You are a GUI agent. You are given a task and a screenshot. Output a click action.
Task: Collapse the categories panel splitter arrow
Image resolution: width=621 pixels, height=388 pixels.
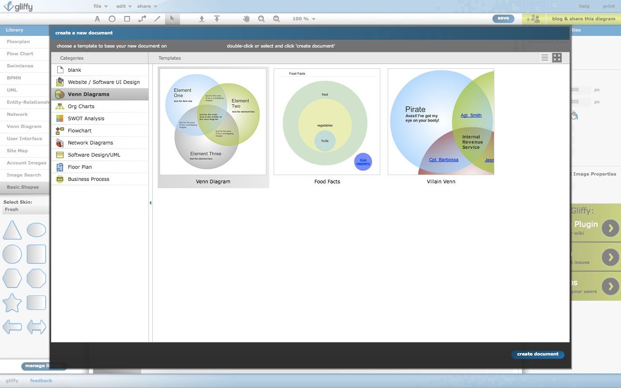[150, 203]
